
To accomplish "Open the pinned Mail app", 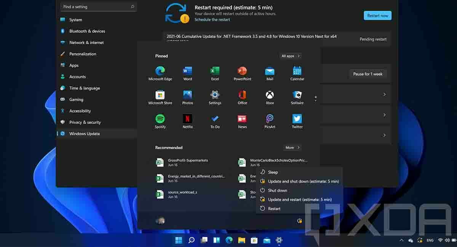I will click(x=270, y=73).
